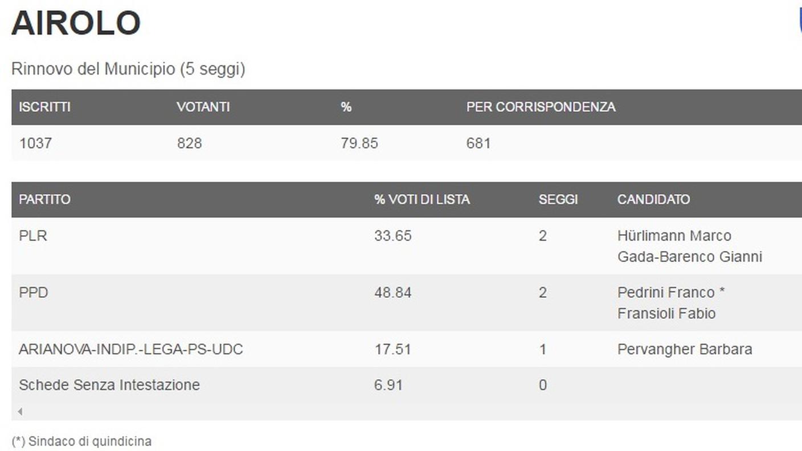
Task: Select the VOTANTI column header
Action: tap(203, 107)
